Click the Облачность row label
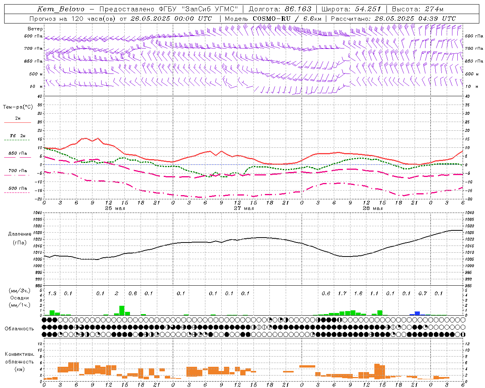485x388 pixels. pos(19,329)
